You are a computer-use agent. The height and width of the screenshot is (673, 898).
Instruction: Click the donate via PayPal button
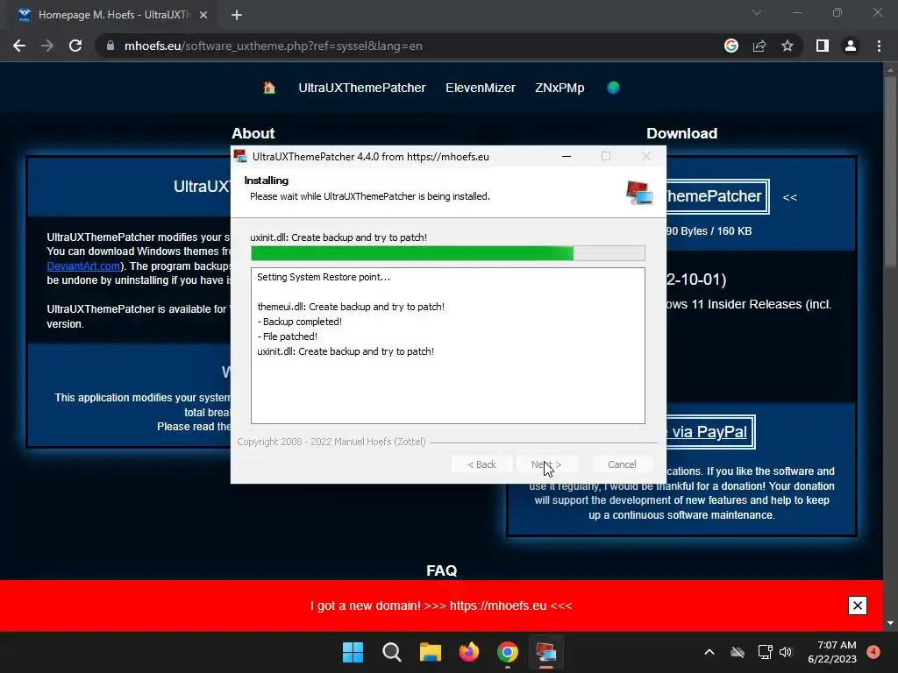(710, 432)
